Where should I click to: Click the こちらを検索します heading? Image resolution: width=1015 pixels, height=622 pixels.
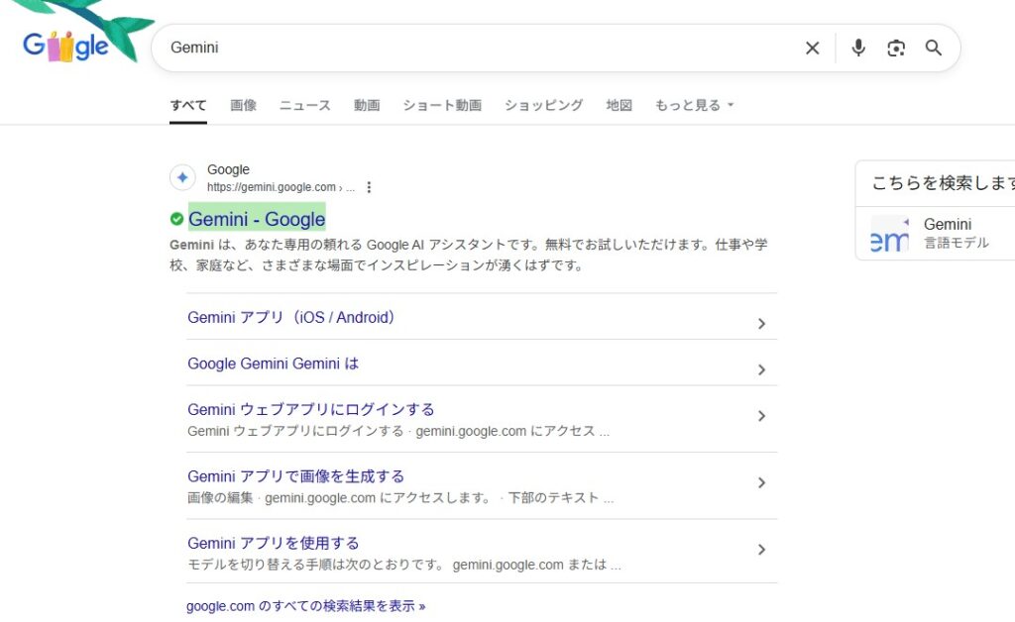(x=943, y=183)
